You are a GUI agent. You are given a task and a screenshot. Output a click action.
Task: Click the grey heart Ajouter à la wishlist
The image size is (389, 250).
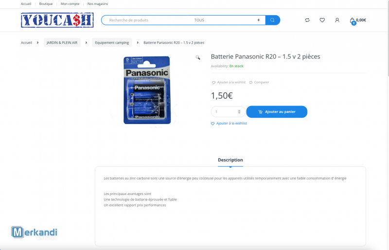pyautogui.click(x=229, y=82)
